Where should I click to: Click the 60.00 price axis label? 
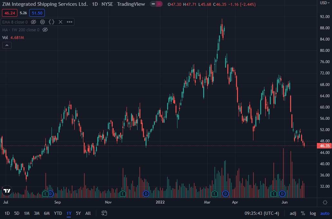(325, 107)
